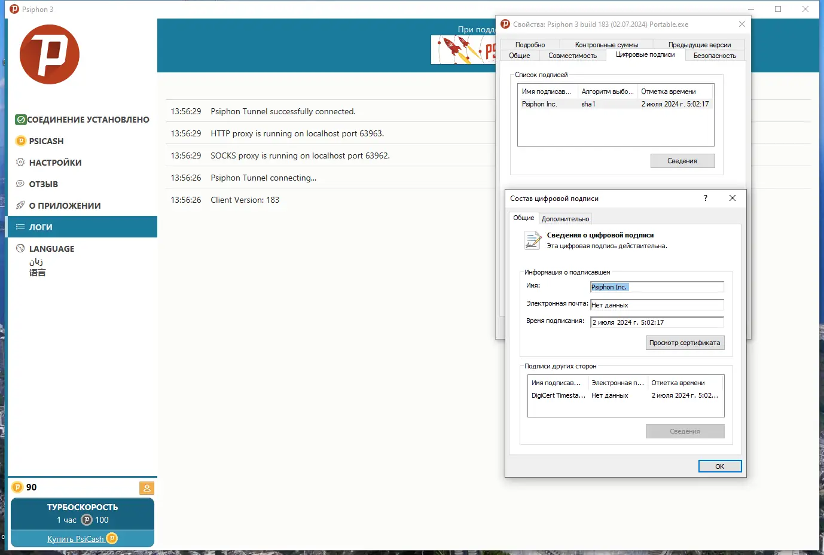Click the coin icon beside 100 in Turbospeed
The image size is (824, 555).
click(87, 520)
